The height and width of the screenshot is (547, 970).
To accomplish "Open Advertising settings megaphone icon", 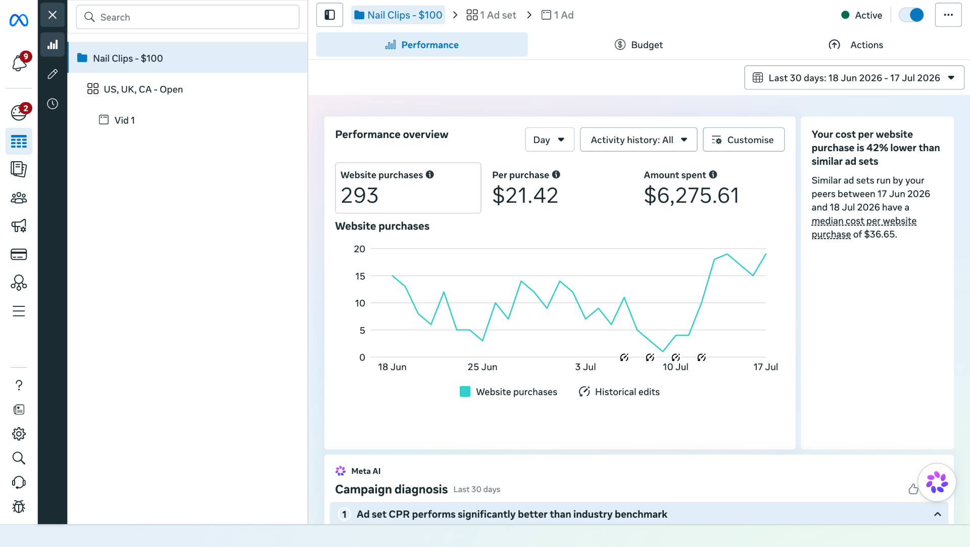I will 19,226.
